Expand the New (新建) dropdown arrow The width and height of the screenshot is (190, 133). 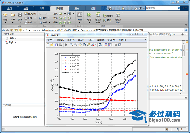pyautogui.click(x=6, y=22)
